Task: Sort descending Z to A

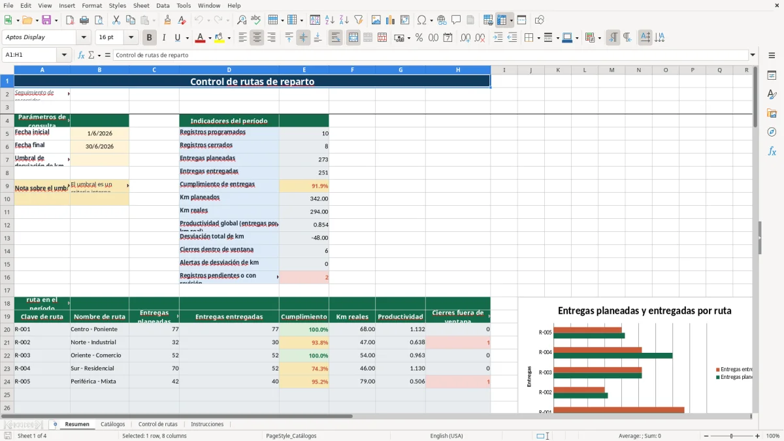Action: coord(344,20)
